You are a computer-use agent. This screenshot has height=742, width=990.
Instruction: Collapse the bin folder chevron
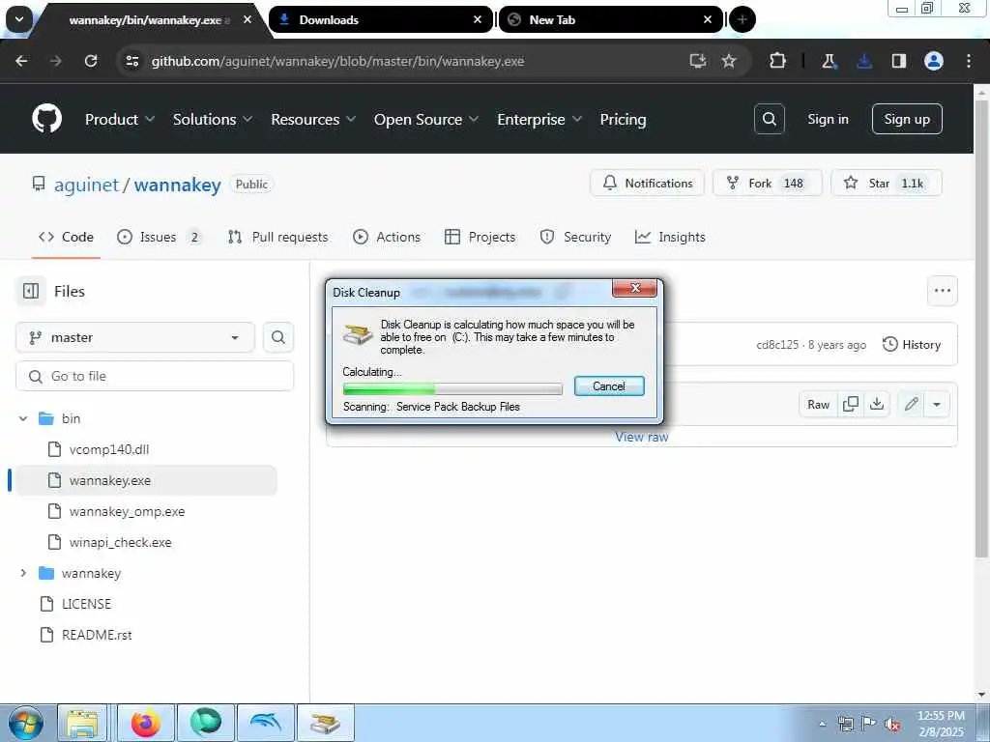point(23,418)
